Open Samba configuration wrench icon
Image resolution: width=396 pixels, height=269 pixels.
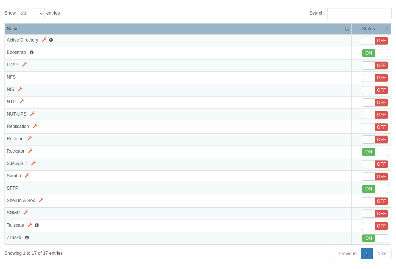click(x=27, y=176)
